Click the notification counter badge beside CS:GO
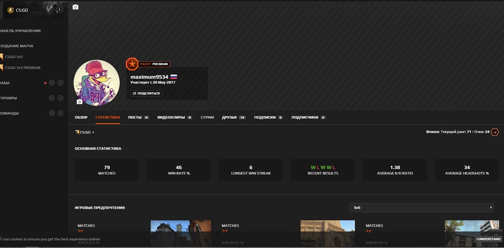 59,10
